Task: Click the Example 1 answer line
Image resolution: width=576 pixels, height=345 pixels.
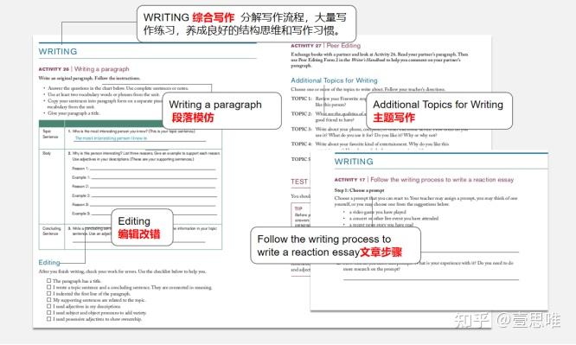Action: tap(154, 178)
